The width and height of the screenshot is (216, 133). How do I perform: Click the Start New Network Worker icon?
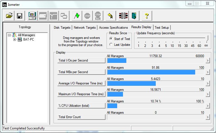[54, 16]
